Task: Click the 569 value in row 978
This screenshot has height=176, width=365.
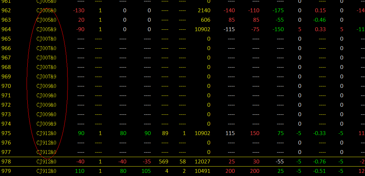Action: click(163, 162)
